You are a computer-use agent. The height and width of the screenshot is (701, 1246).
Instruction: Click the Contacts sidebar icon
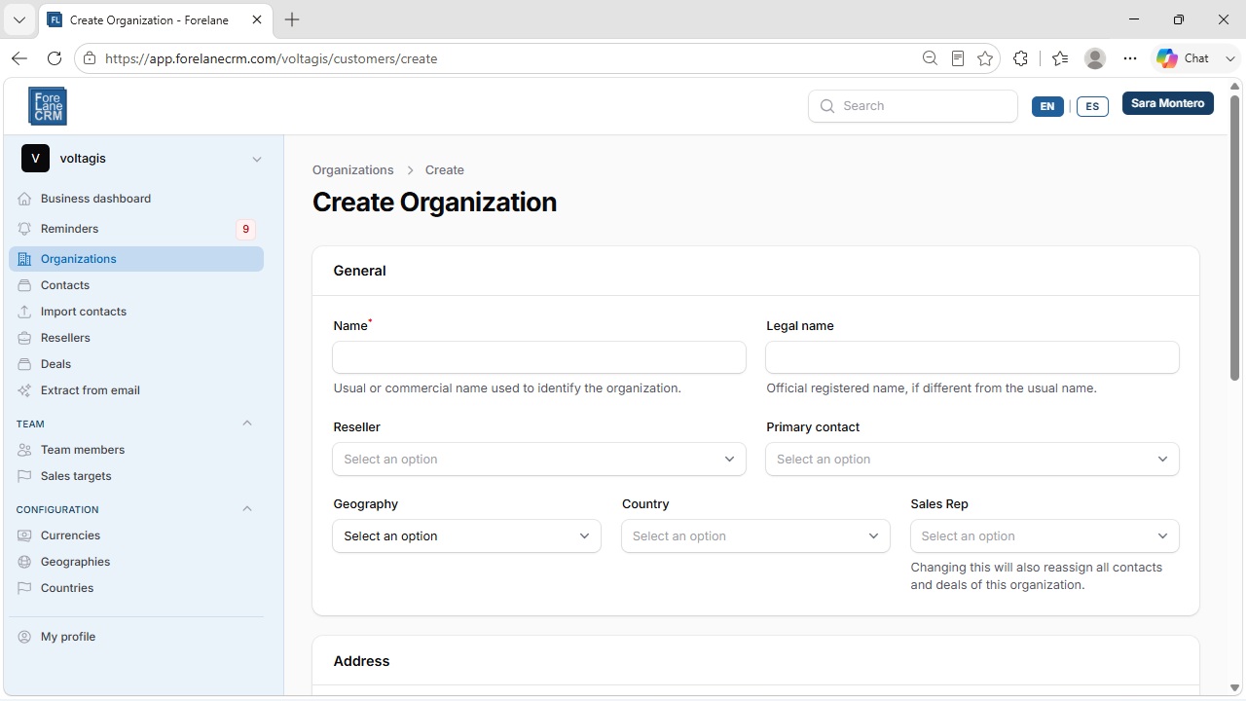[24, 285]
